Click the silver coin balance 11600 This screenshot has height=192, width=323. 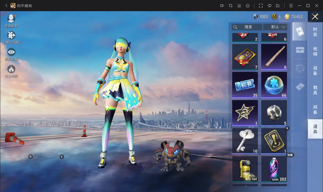(261, 17)
